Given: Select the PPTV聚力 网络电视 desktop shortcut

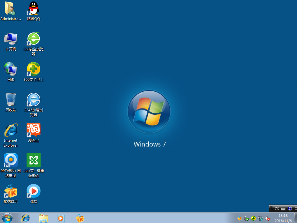Looking at the screenshot, I should coord(11,166).
